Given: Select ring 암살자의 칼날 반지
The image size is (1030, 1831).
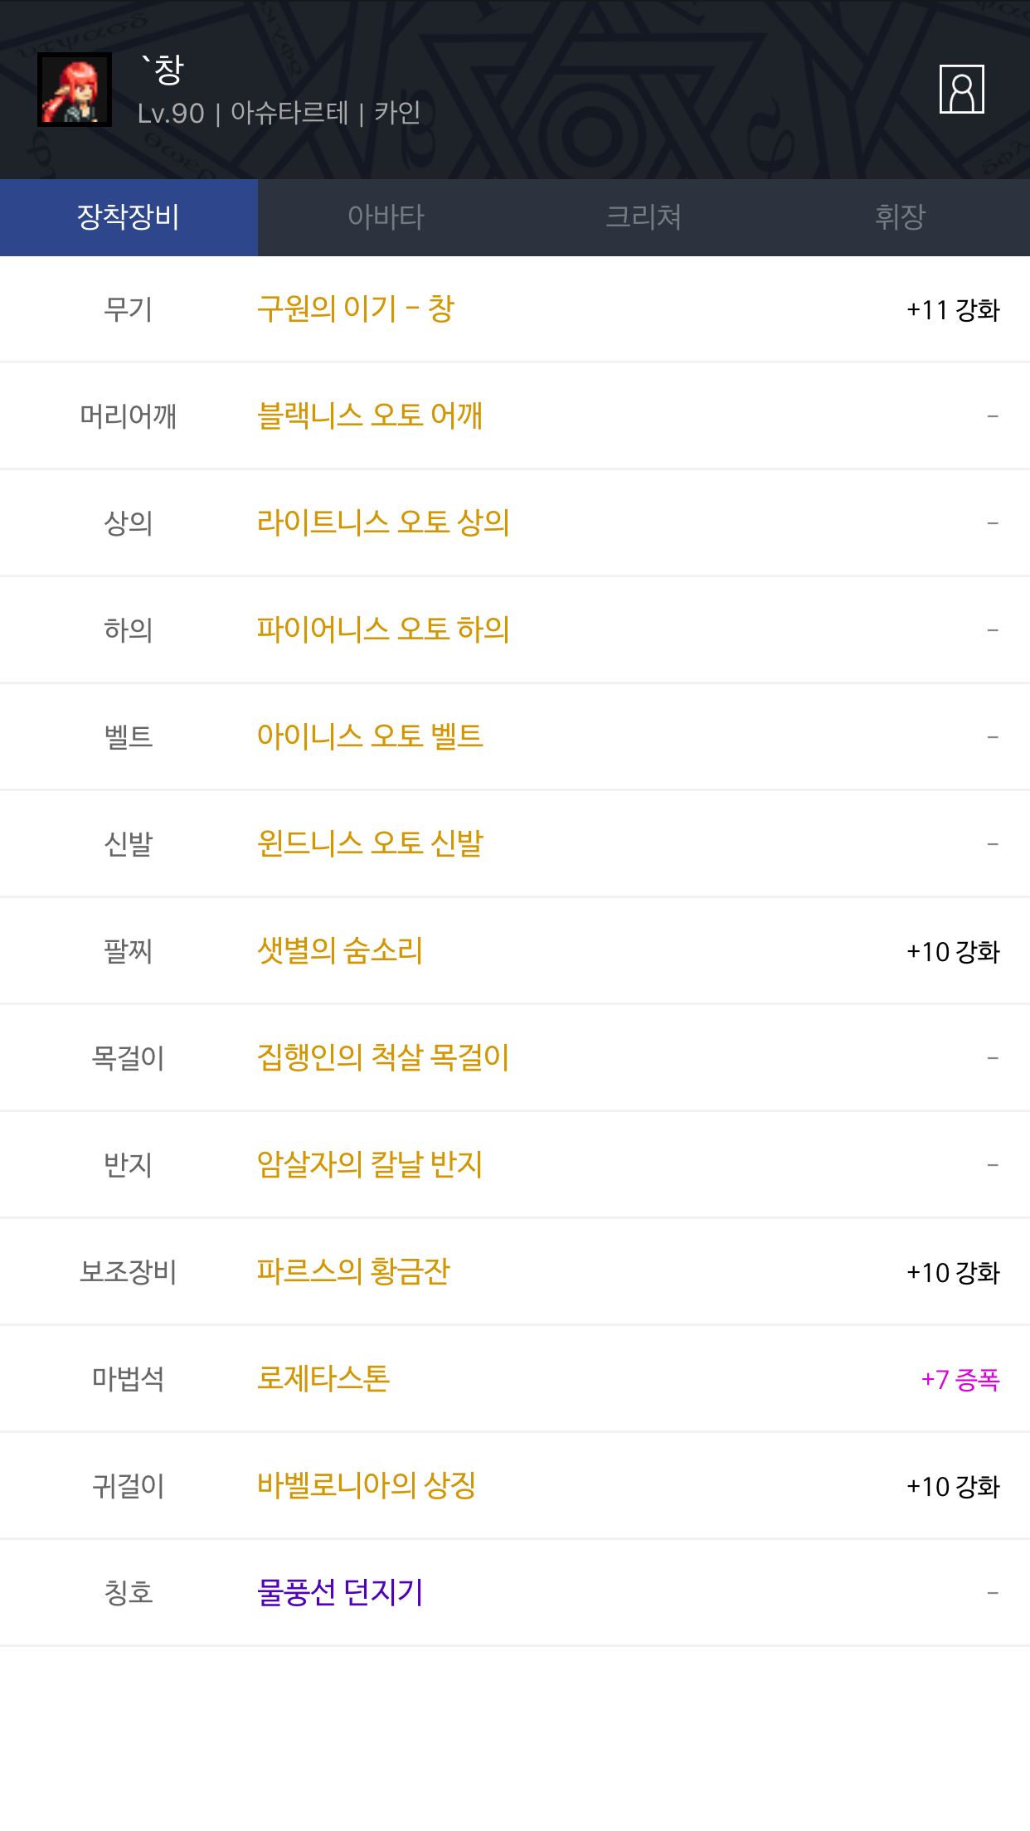Looking at the screenshot, I should (x=370, y=1164).
